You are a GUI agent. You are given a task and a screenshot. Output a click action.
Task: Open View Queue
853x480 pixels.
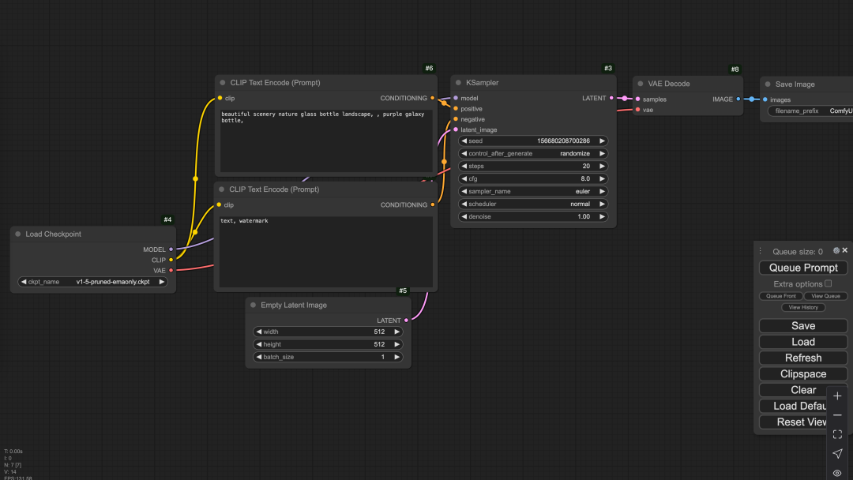(x=825, y=296)
